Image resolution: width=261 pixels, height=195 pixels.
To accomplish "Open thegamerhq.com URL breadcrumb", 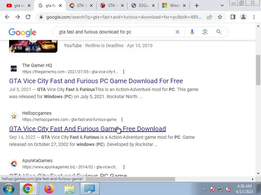I will (70, 72).
